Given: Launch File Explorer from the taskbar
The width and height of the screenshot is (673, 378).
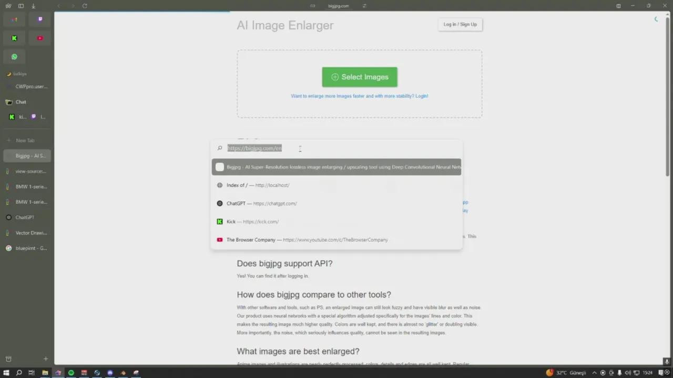Looking at the screenshot, I should point(45,373).
